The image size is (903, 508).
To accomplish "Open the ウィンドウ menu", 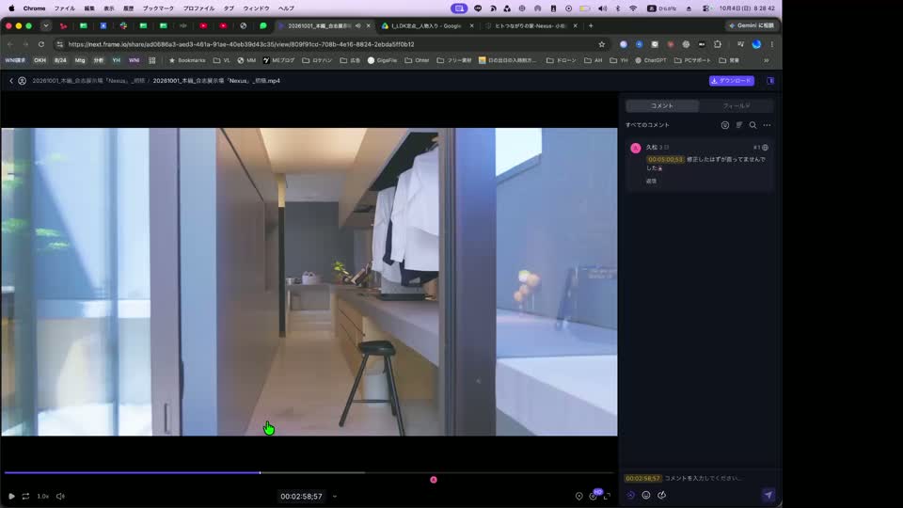I will coord(256,8).
